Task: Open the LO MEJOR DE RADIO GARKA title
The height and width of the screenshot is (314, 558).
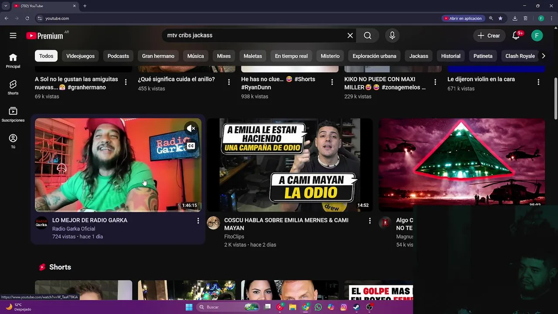Action: pos(90,221)
